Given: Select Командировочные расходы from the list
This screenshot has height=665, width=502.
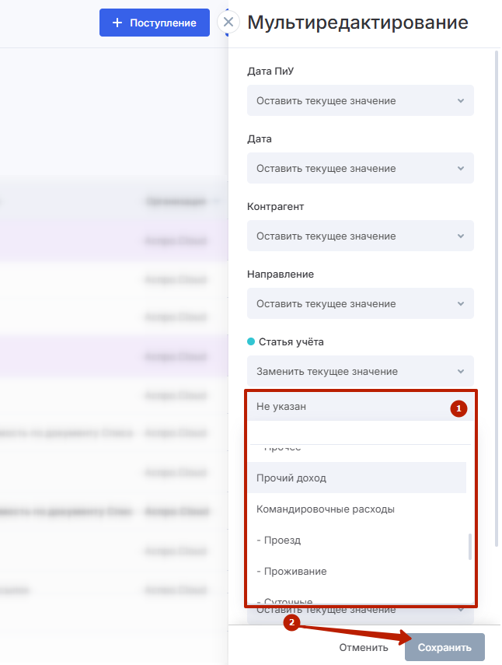Looking at the screenshot, I should point(357,509).
